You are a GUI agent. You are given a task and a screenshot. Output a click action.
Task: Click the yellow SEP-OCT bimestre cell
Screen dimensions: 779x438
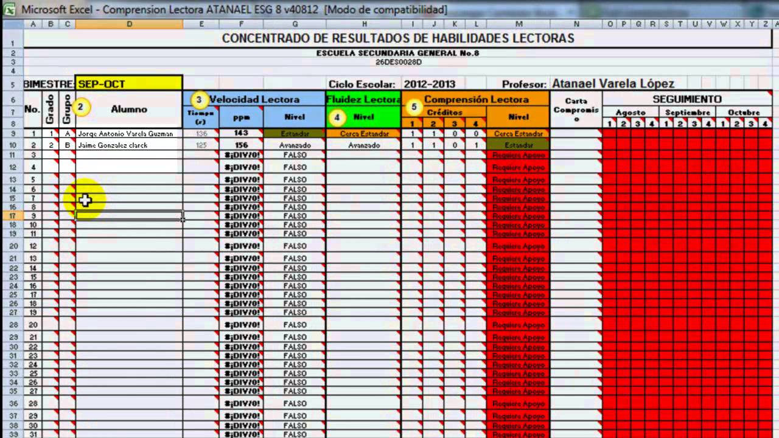coord(129,84)
